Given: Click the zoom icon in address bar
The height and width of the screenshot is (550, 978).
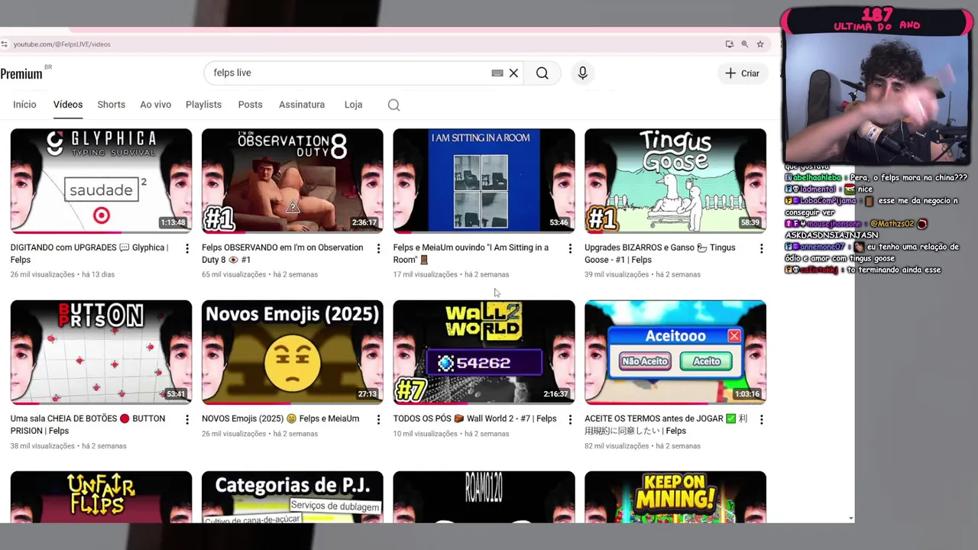Looking at the screenshot, I should tap(745, 44).
